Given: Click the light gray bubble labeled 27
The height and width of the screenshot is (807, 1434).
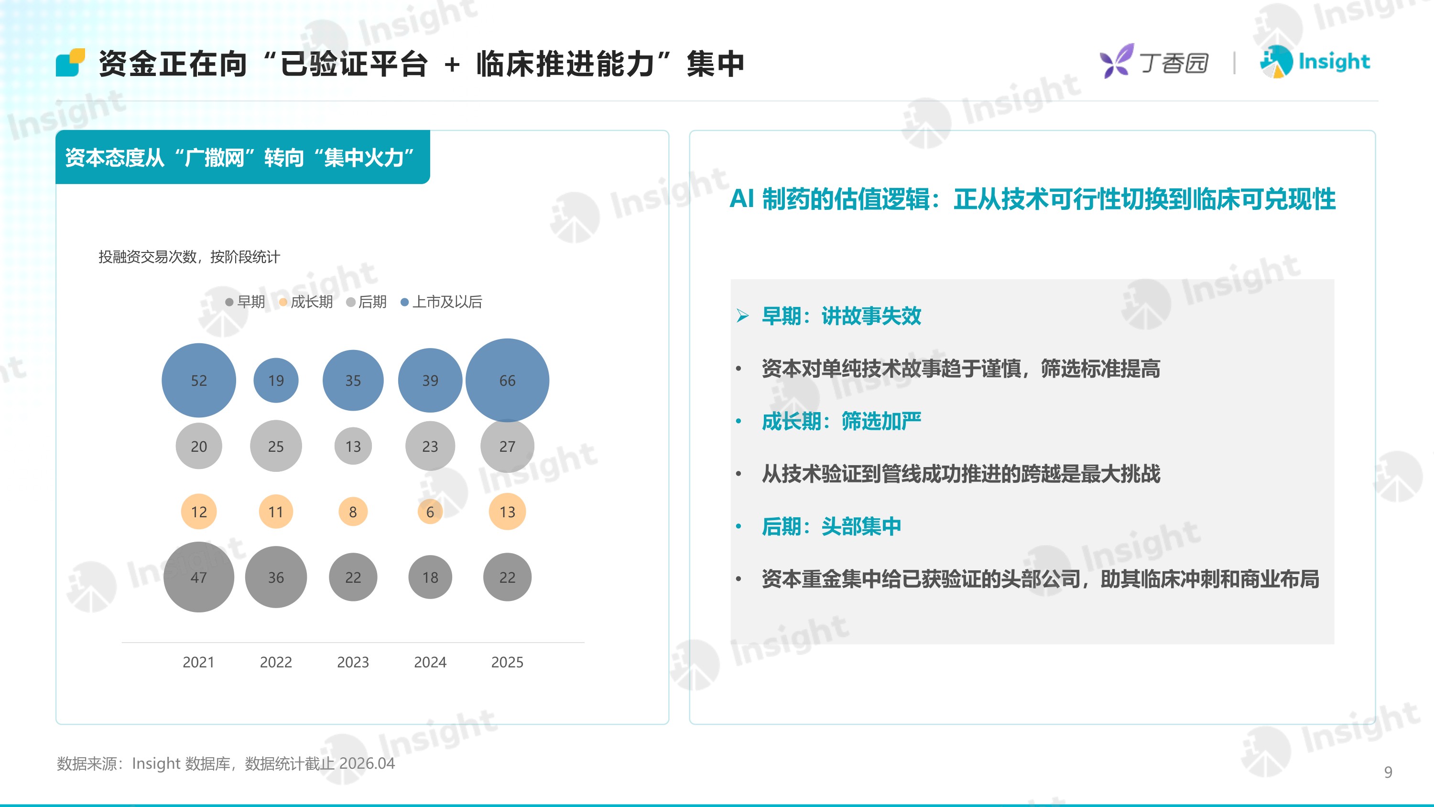Looking at the screenshot, I should [507, 446].
